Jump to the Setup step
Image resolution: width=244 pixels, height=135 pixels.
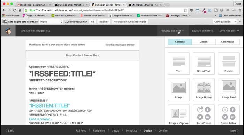pyautogui.click(x=115, y=130)
